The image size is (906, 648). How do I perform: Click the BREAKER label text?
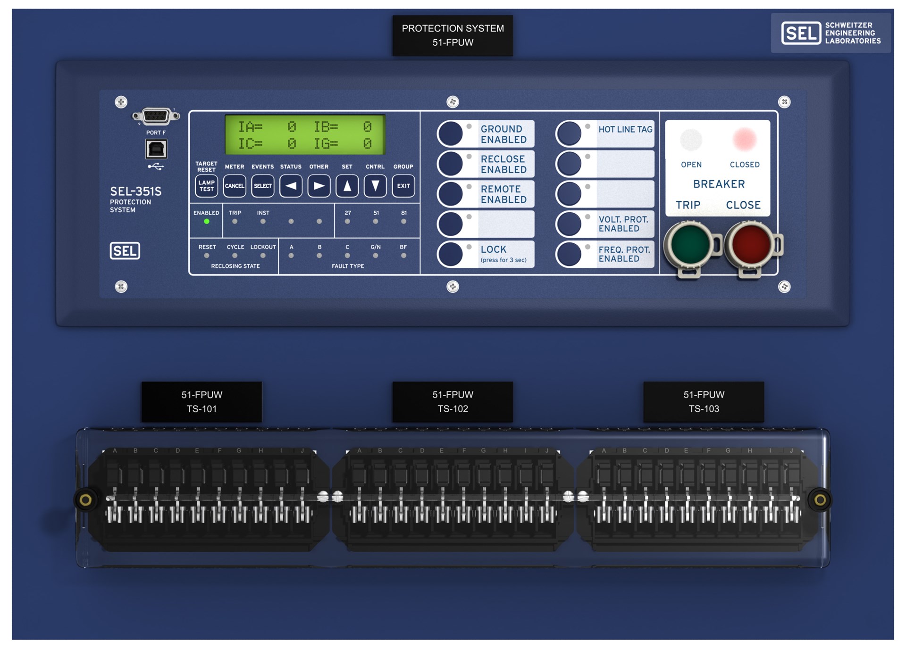719,184
